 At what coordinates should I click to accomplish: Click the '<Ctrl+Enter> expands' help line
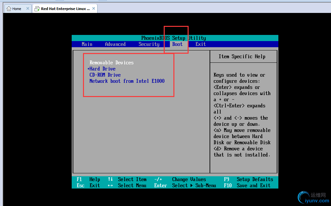tap(239, 105)
